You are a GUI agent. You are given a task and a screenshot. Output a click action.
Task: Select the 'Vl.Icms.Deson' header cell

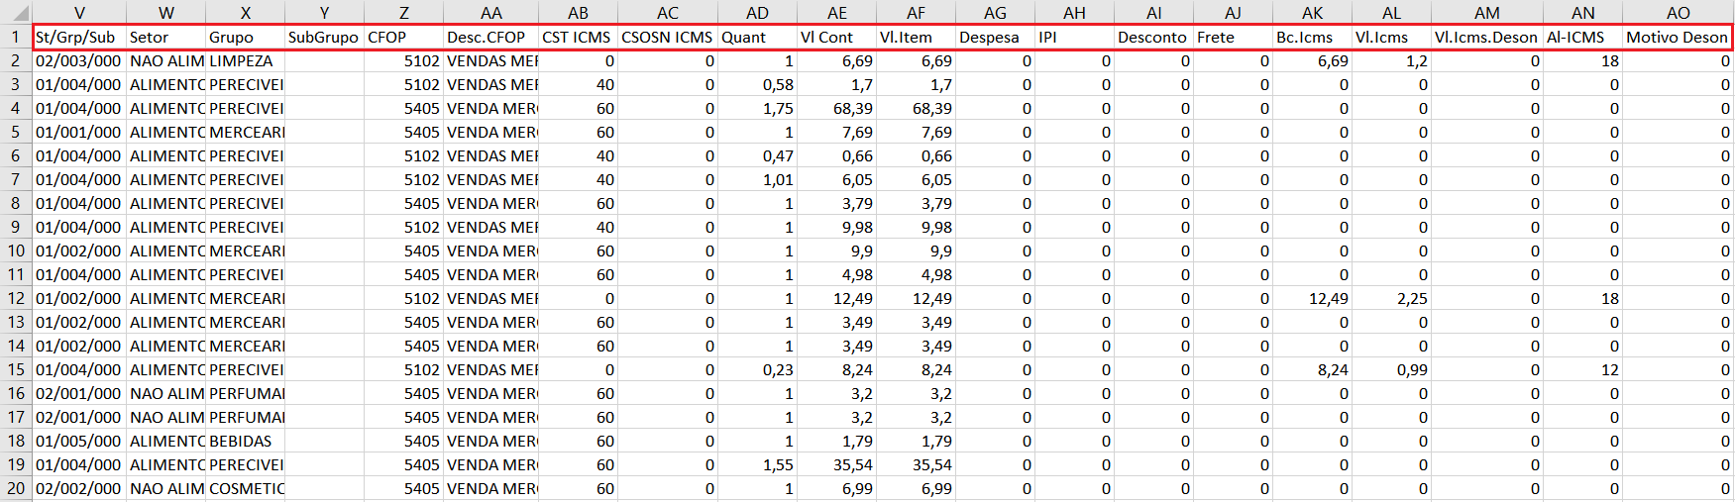pos(1486,37)
